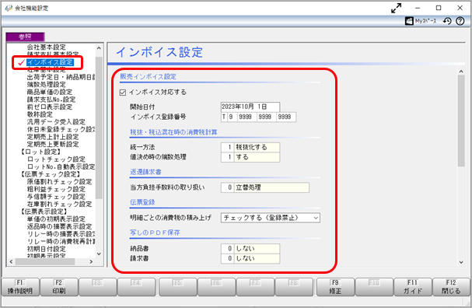Click F1 操作説明 button

[20, 287]
